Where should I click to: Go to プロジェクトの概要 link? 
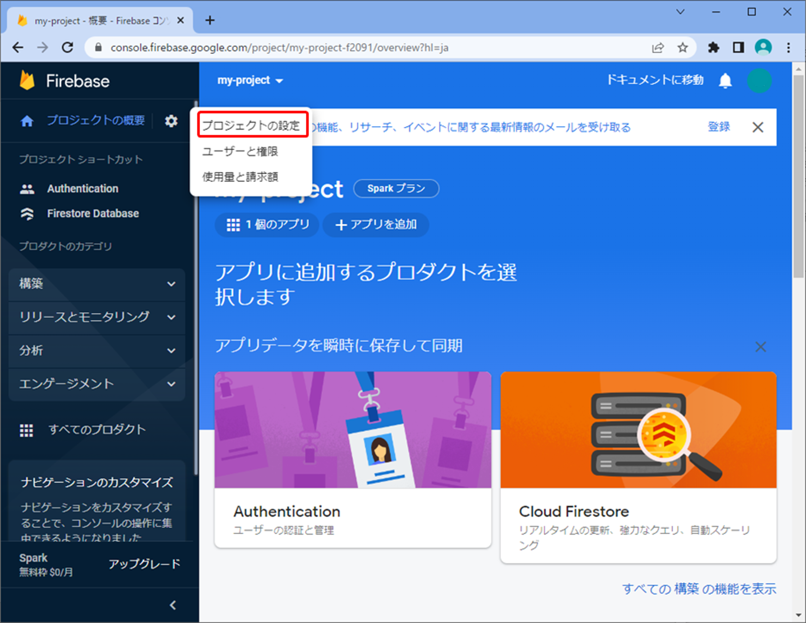point(96,120)
